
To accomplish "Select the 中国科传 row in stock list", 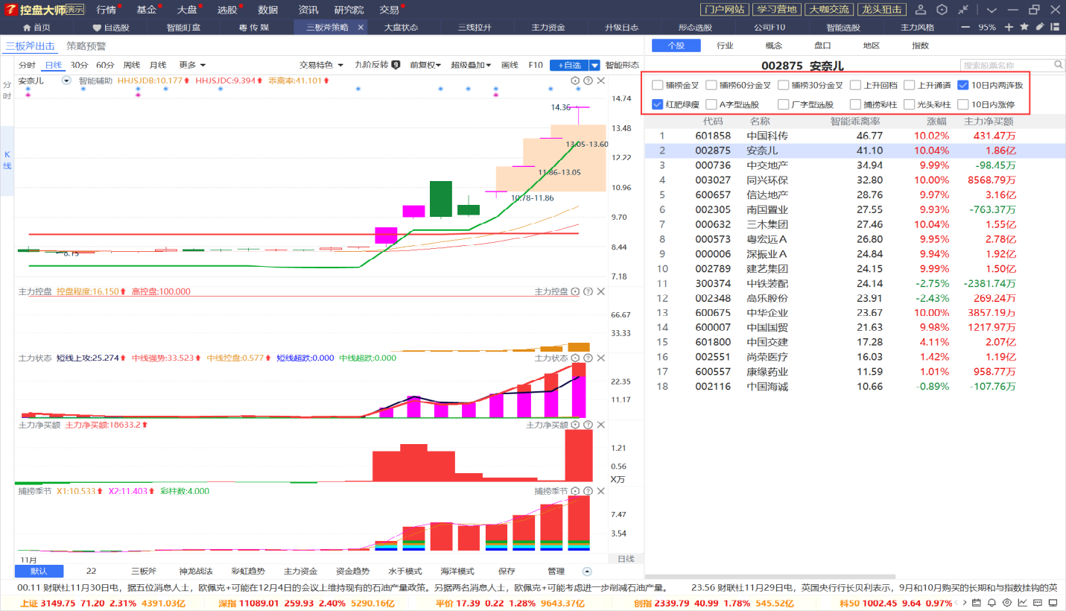I will pos(854,136).
